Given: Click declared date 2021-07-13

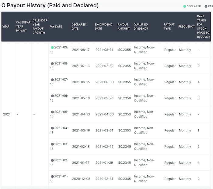Looking at the screenshot, I should tap(81, 66).
